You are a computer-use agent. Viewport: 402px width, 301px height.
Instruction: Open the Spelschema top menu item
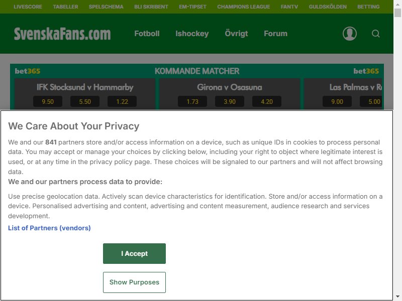pyautogui.click(x=106, y=7)
